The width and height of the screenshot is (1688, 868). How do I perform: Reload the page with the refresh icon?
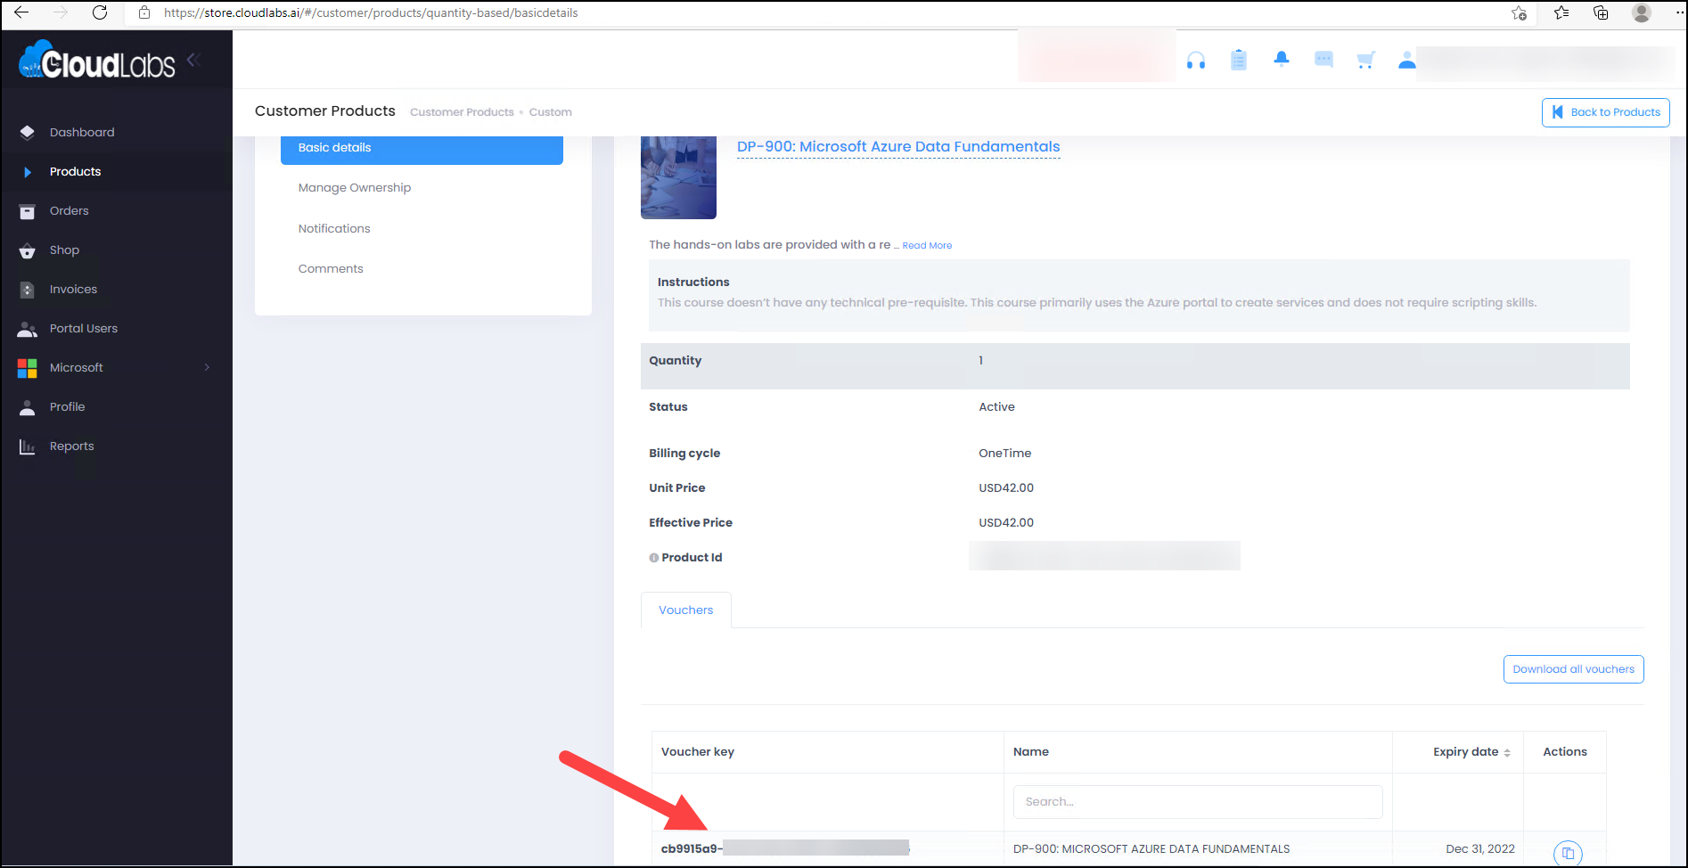point(100,12)
